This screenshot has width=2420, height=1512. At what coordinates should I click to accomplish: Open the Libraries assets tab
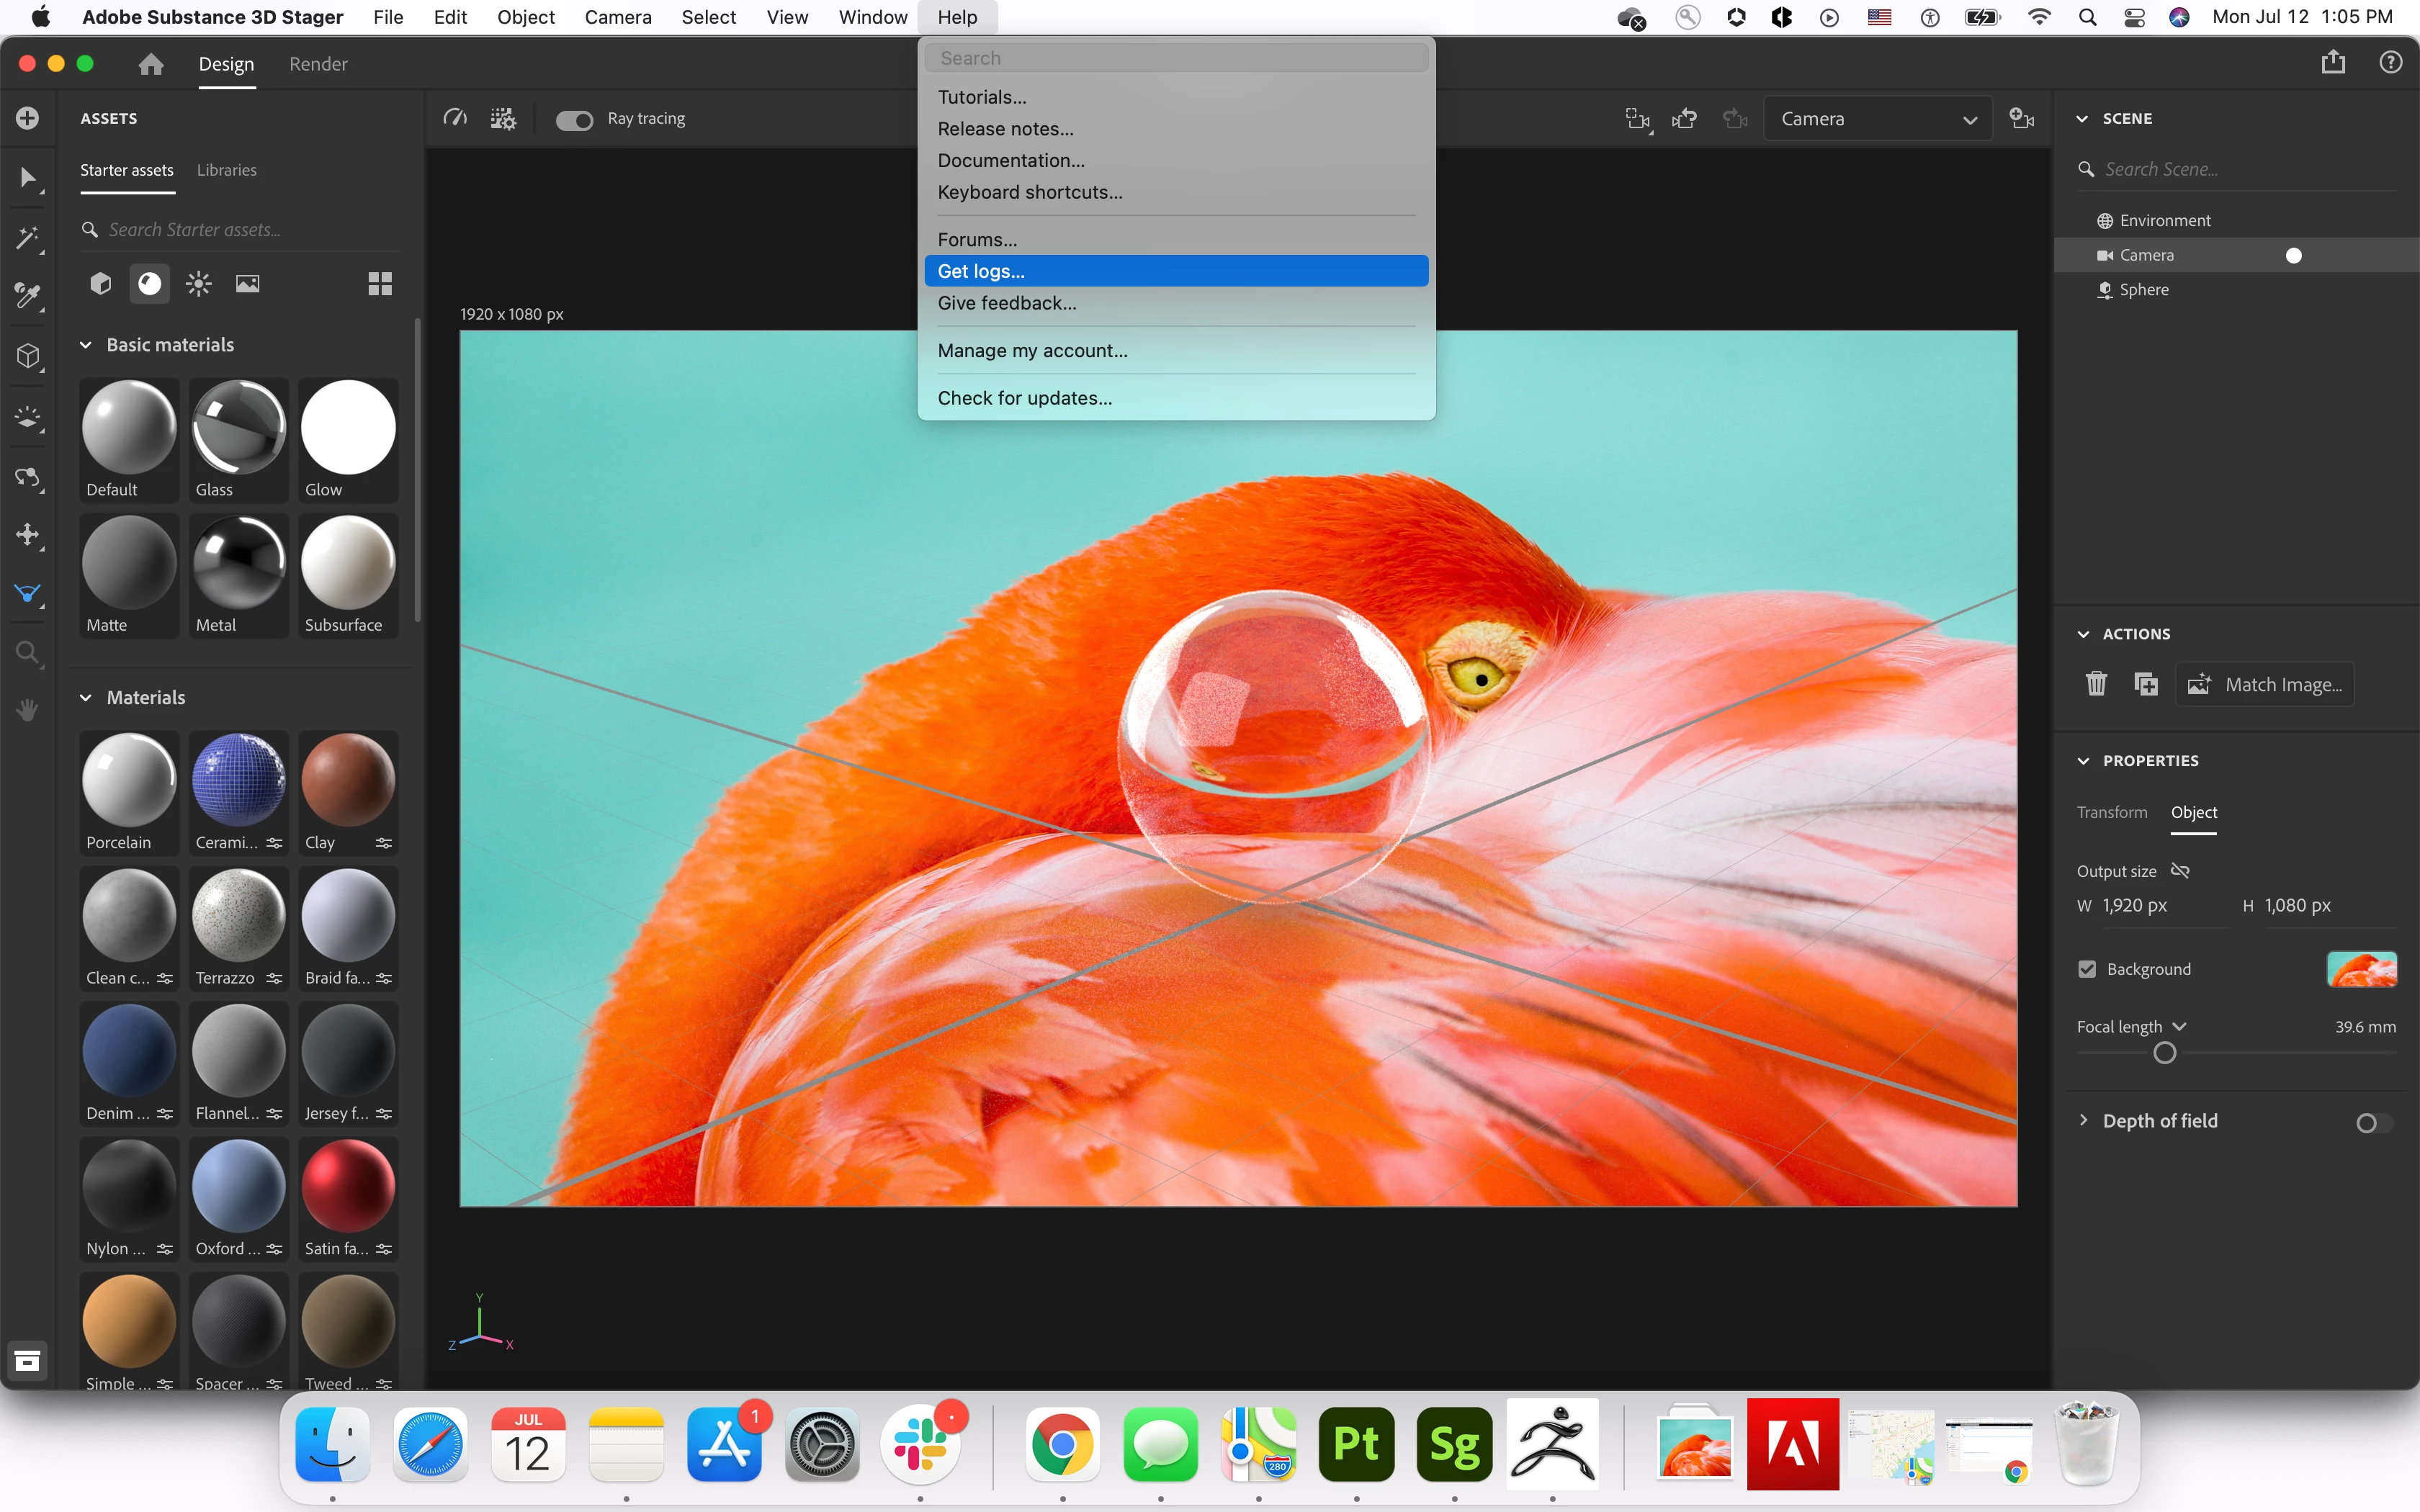[x=226, y=170]
